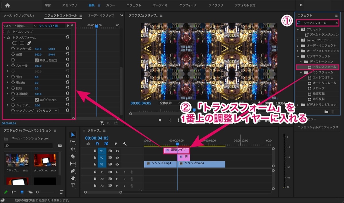Select the Razor tool
This screenshot has width=344, height=203.
73,156
